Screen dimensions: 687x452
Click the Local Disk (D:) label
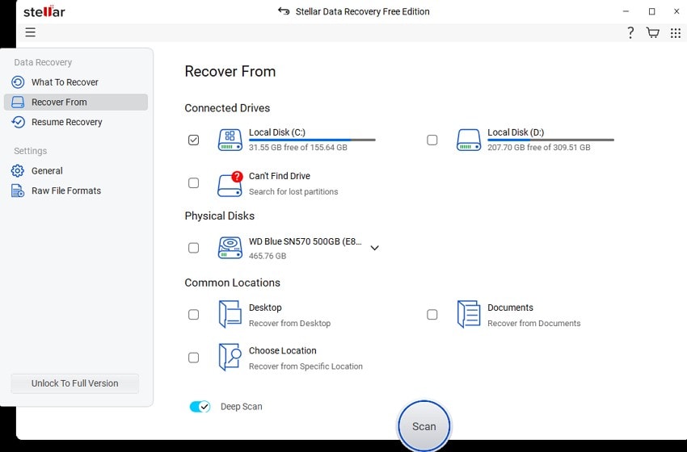tap(516, 132)
